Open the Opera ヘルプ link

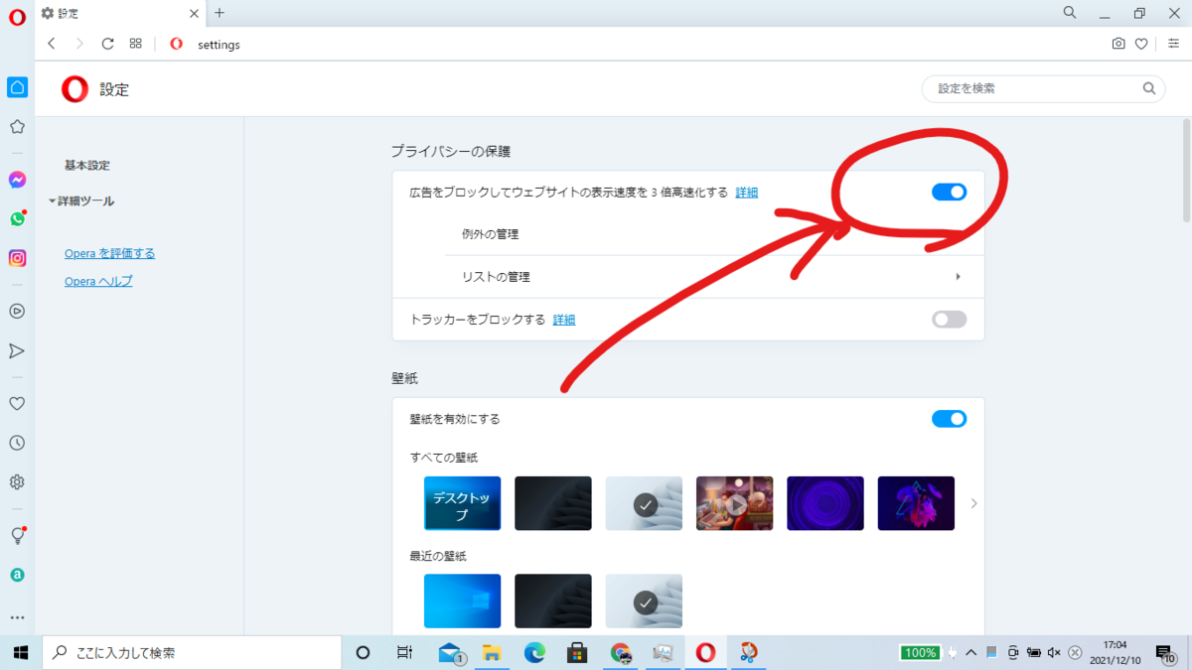(x=97, y=281)
